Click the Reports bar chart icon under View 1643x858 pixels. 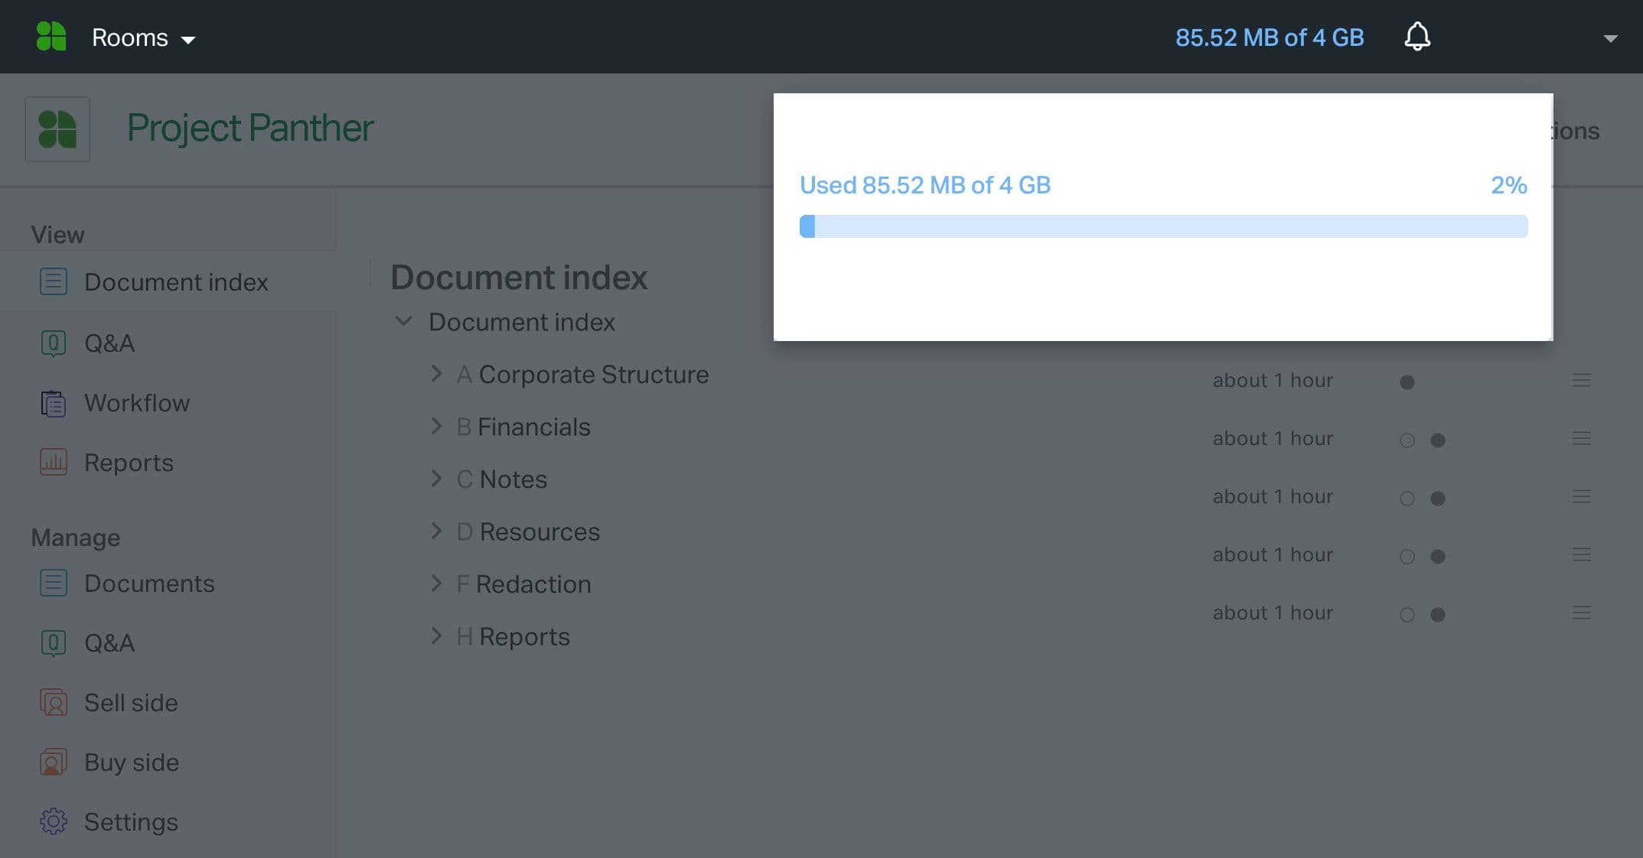pos(53,463)
